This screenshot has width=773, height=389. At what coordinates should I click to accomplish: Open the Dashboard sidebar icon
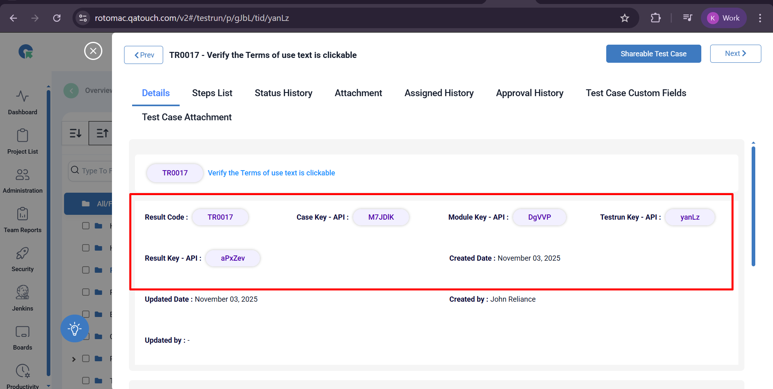(23, 97)
